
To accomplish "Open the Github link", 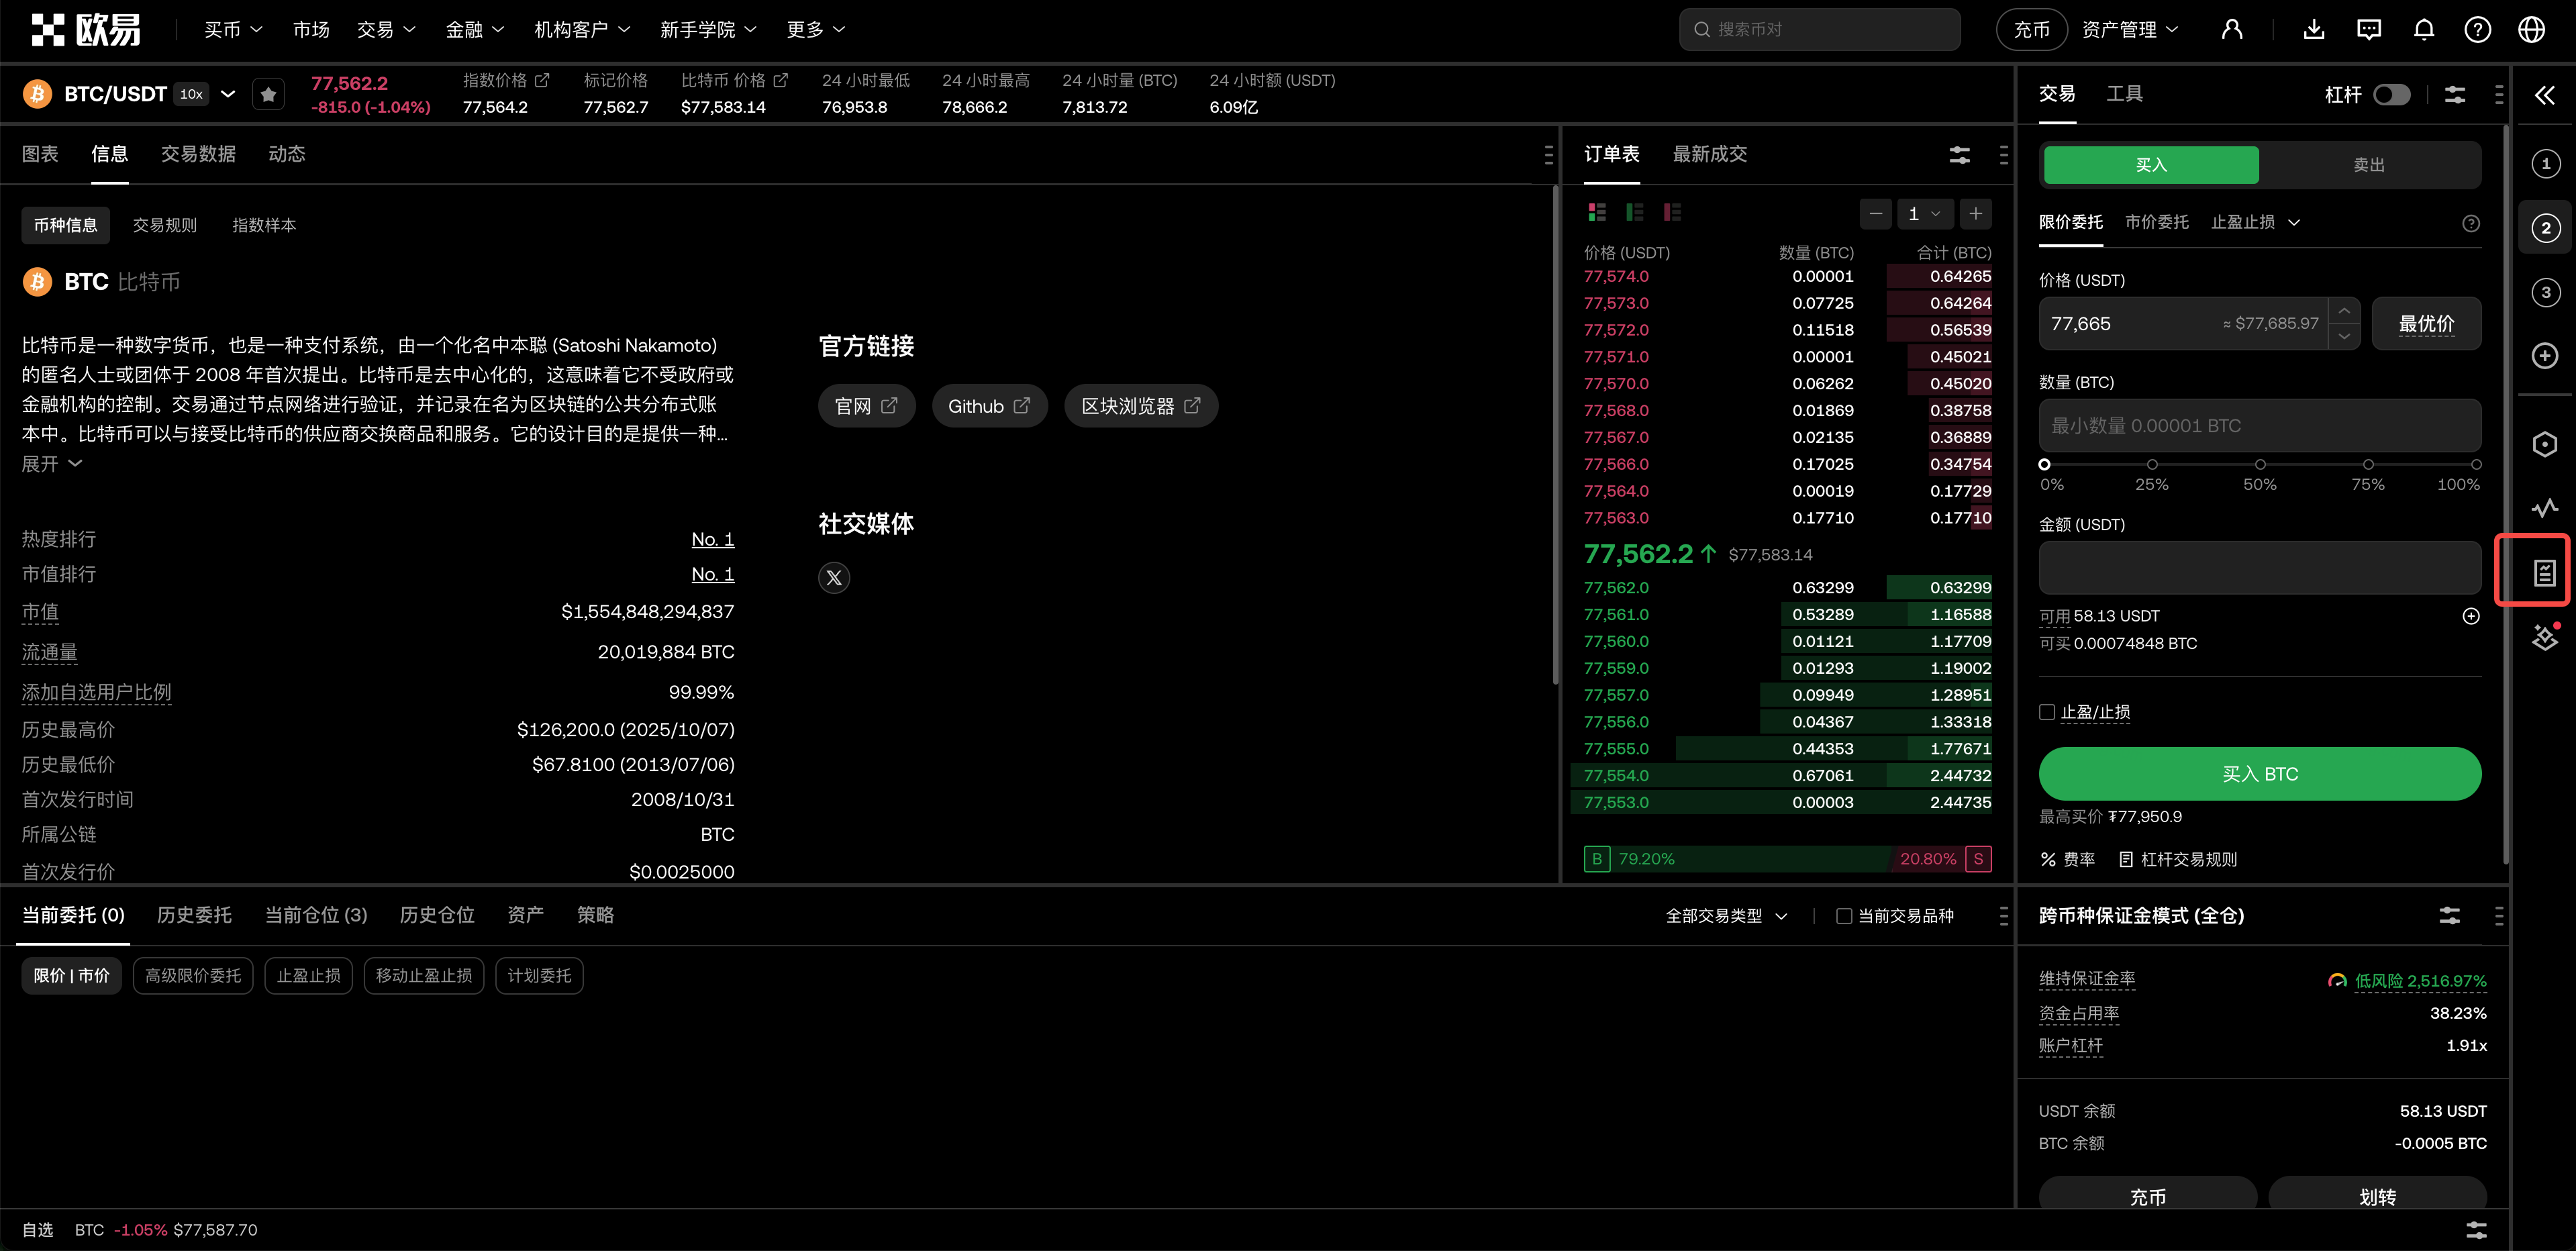I will pos(989,406).
